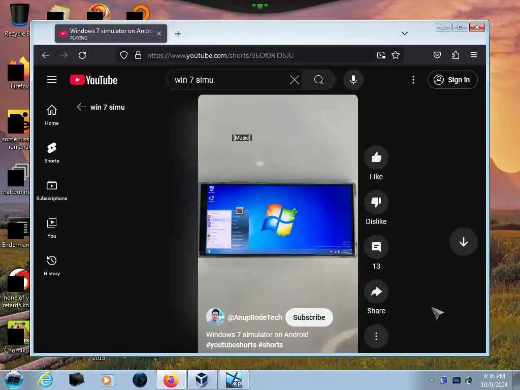Open the YouTube guide hamburger menu
This screenshot has width=520, height=390.
pos(52,80)
